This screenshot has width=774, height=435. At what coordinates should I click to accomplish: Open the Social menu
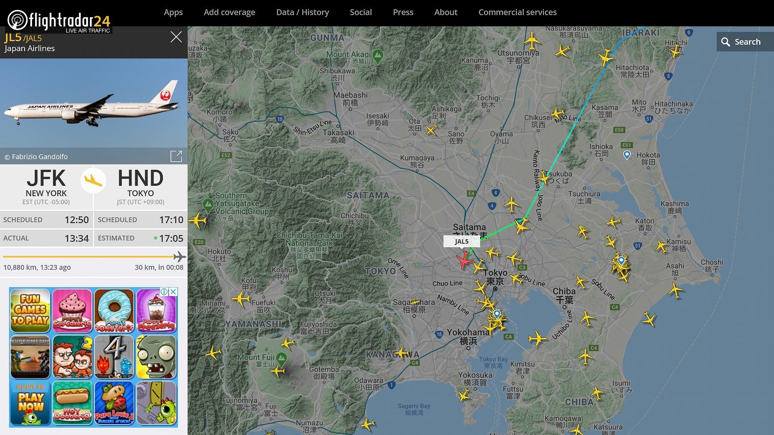361,12
